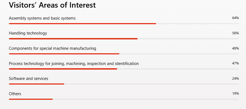The image size is (246, 109).
Task: Click red bar under Process technology row
Action: coord(63,69)
